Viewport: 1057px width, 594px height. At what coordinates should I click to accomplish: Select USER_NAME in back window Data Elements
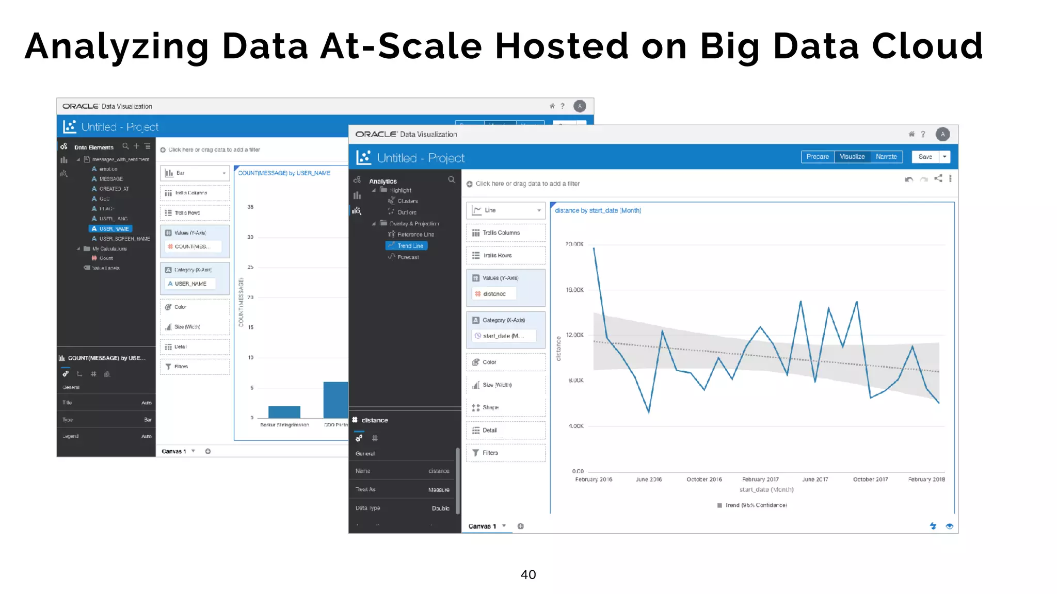(x=110, y=229)
